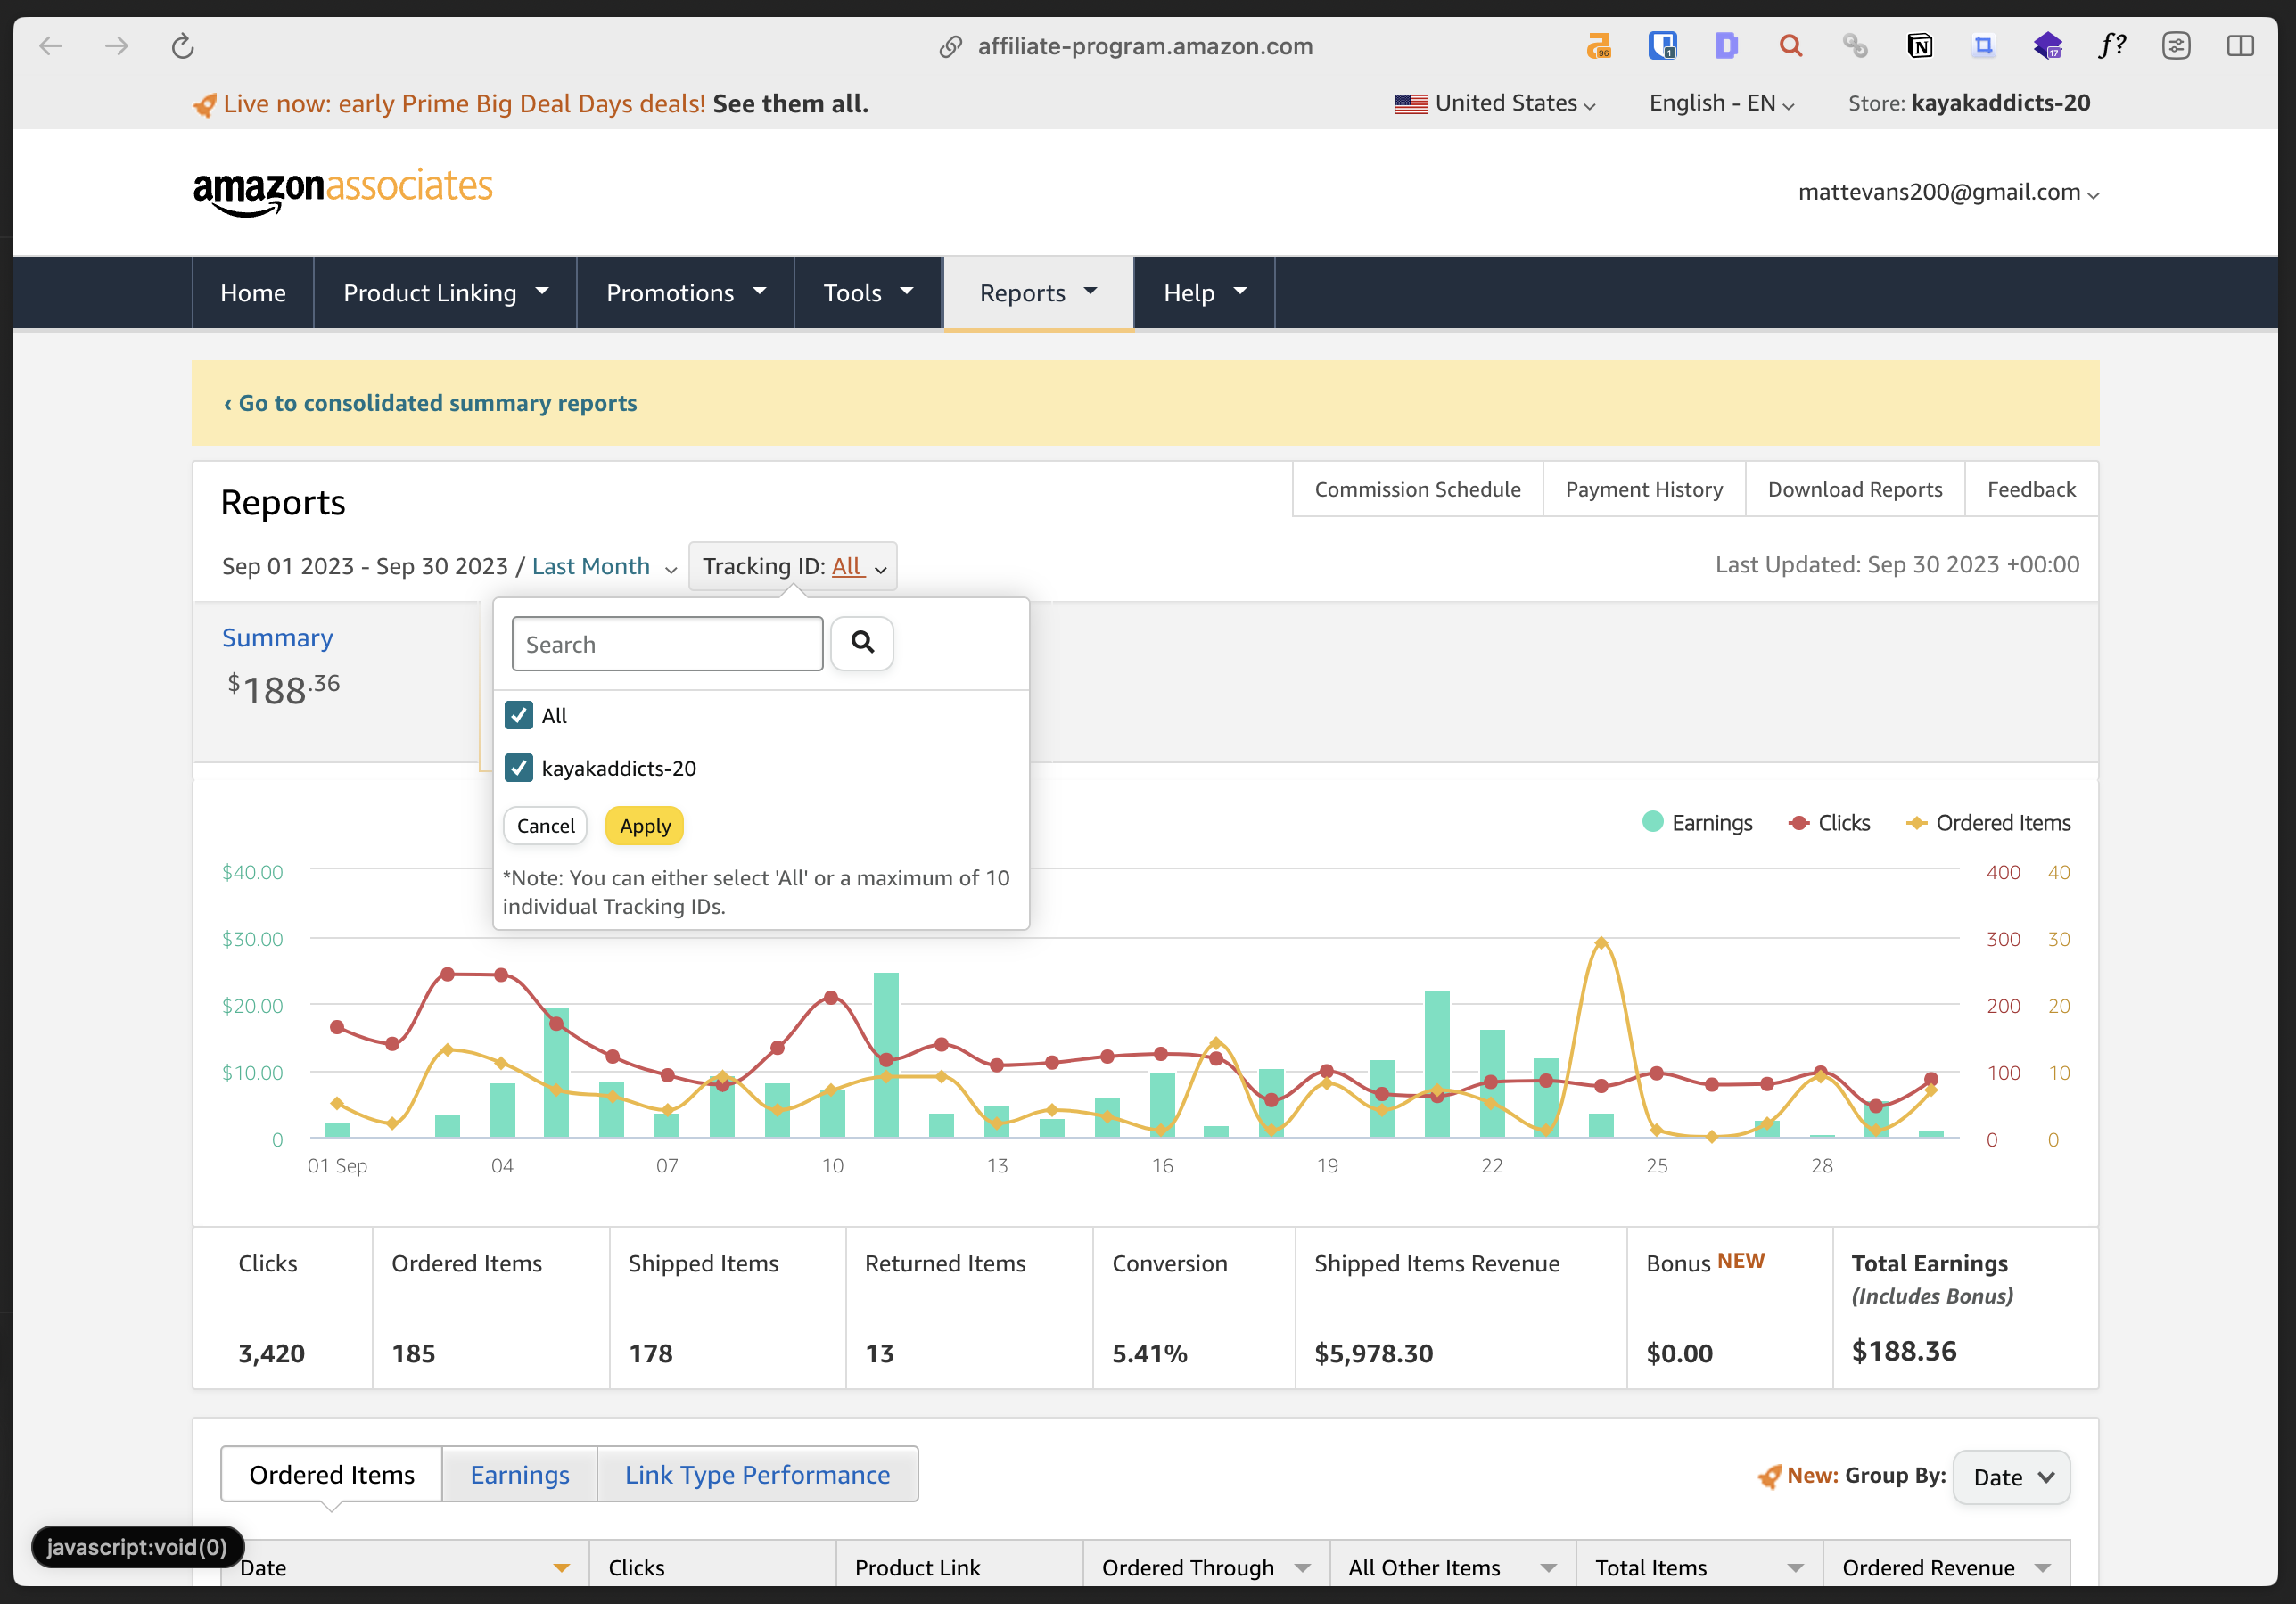This screenshot has width=2296, height=1604.
Task: Open the Last Month date range dropdown
Action: coord(604,567)
